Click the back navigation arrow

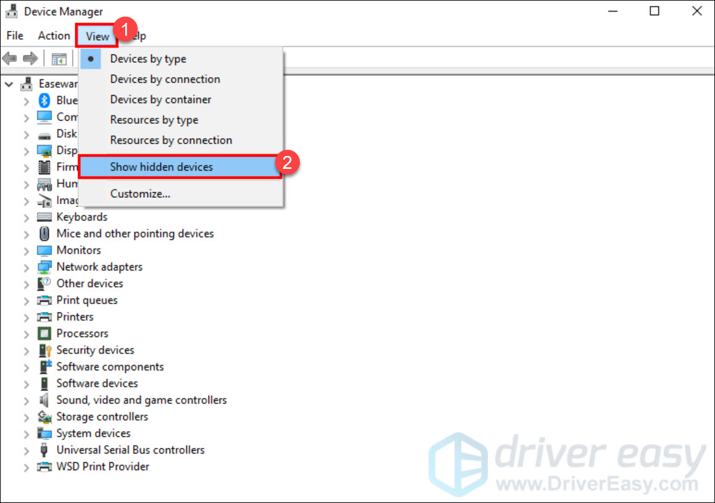tap(10, 58)
